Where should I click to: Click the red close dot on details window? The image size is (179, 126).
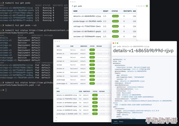click(113, 43)
